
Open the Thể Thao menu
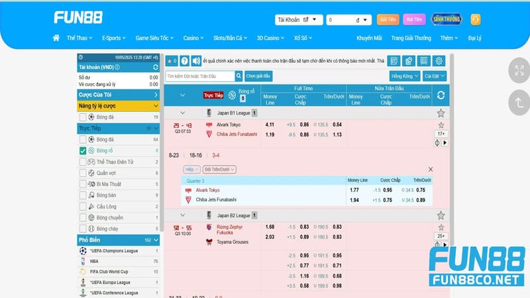[x=79, y=38]
